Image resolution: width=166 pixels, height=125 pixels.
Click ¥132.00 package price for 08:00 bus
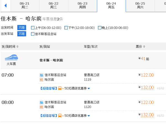click(x=146, y=115)
